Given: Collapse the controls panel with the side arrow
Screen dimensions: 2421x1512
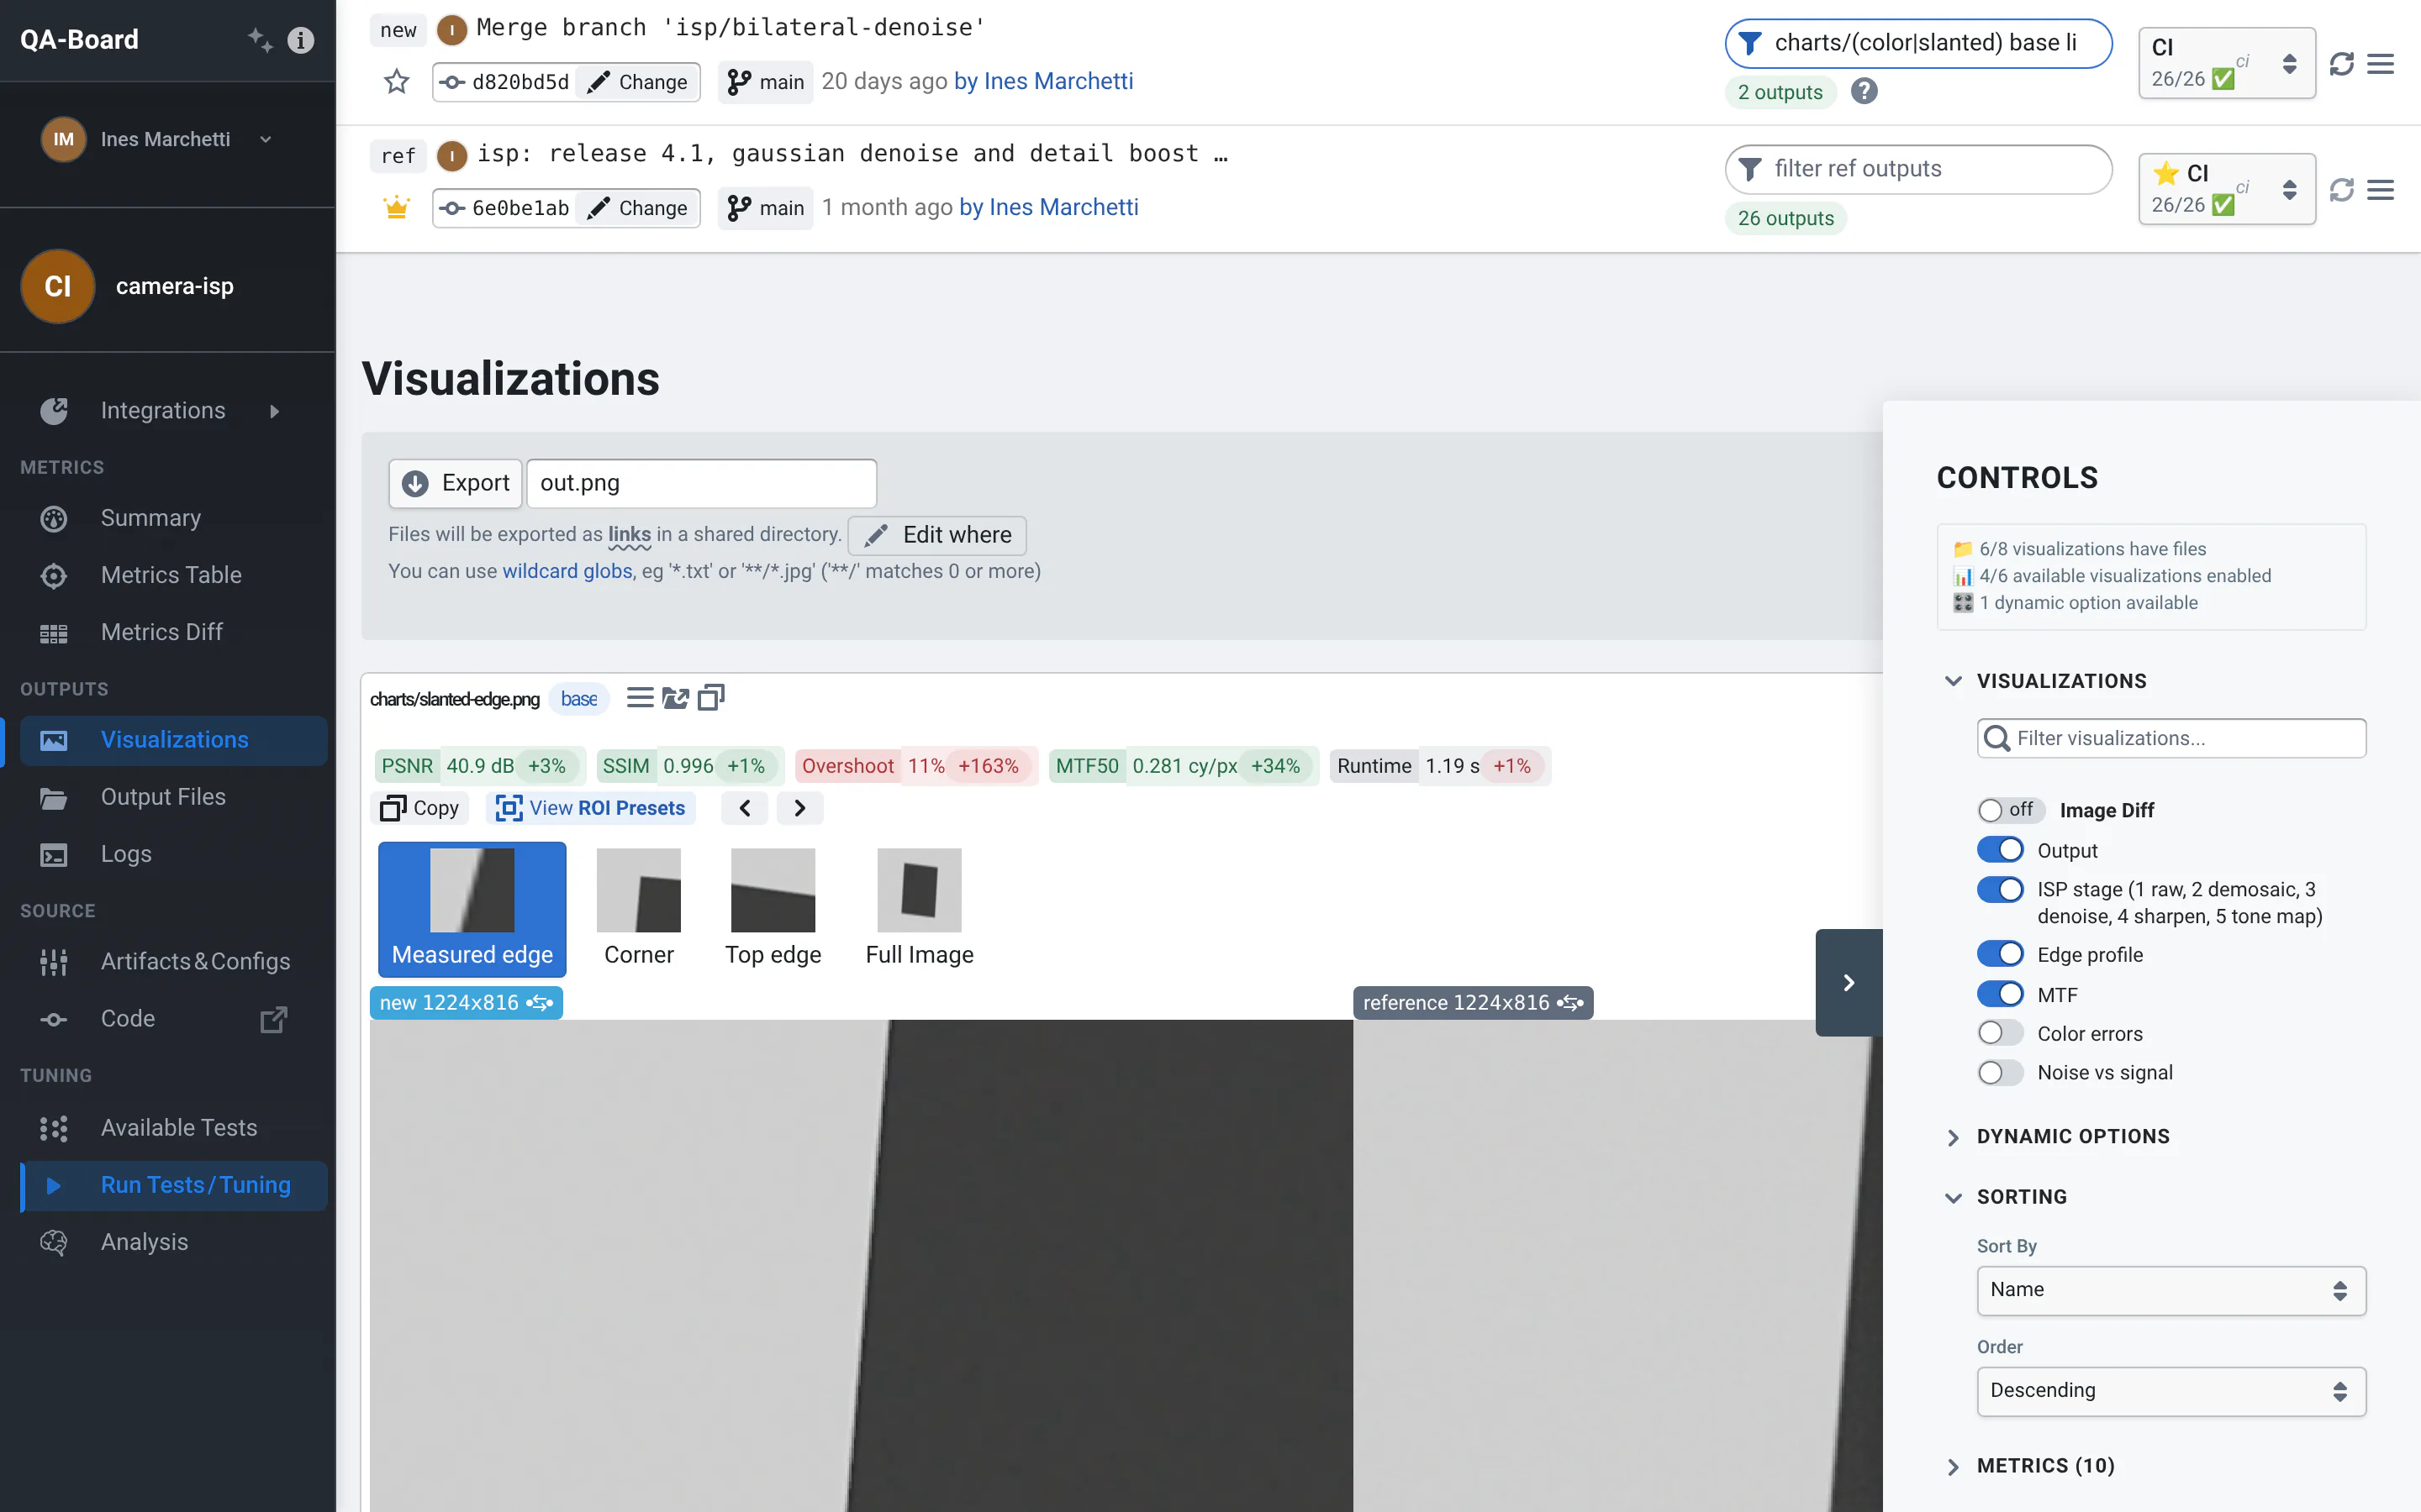Looking at the screenshot, I should tap(1849, 983).
